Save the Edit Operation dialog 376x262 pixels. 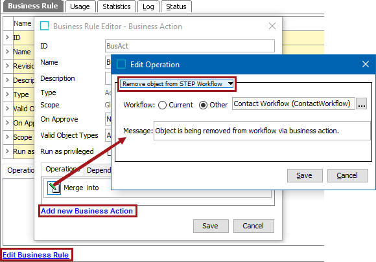[x=305, y=175]
